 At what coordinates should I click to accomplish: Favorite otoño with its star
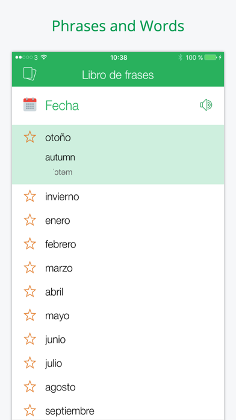[x=29, y=137]
